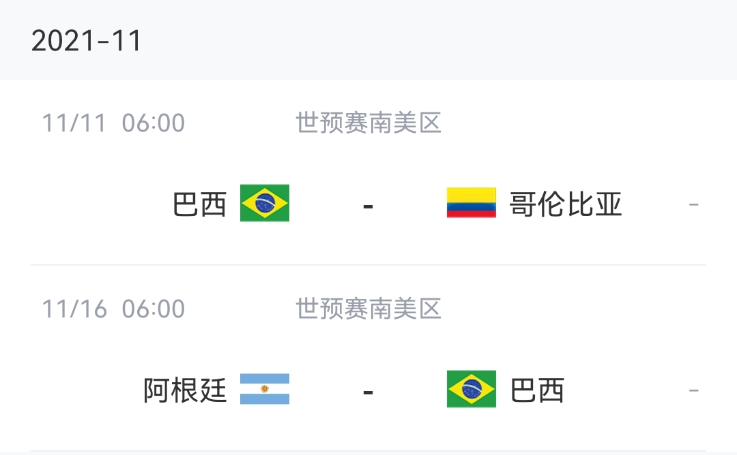The height and width of the screenshot is (455, 737).
Task: Open 世预赛南美区 label of first match
Action: tap(369, 123)
